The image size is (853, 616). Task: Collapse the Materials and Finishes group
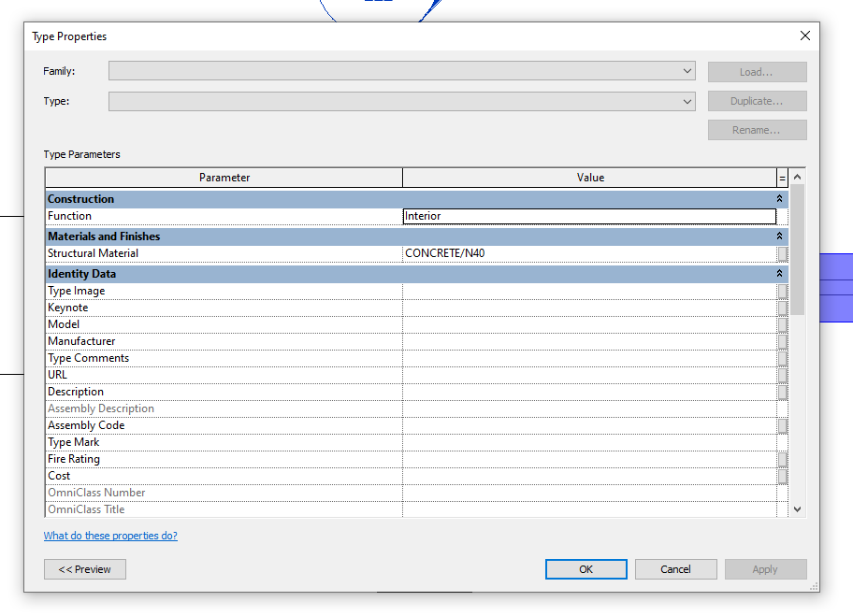(x=779, y=236)
